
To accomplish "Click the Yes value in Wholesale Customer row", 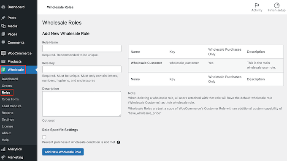I will [211, 63].
